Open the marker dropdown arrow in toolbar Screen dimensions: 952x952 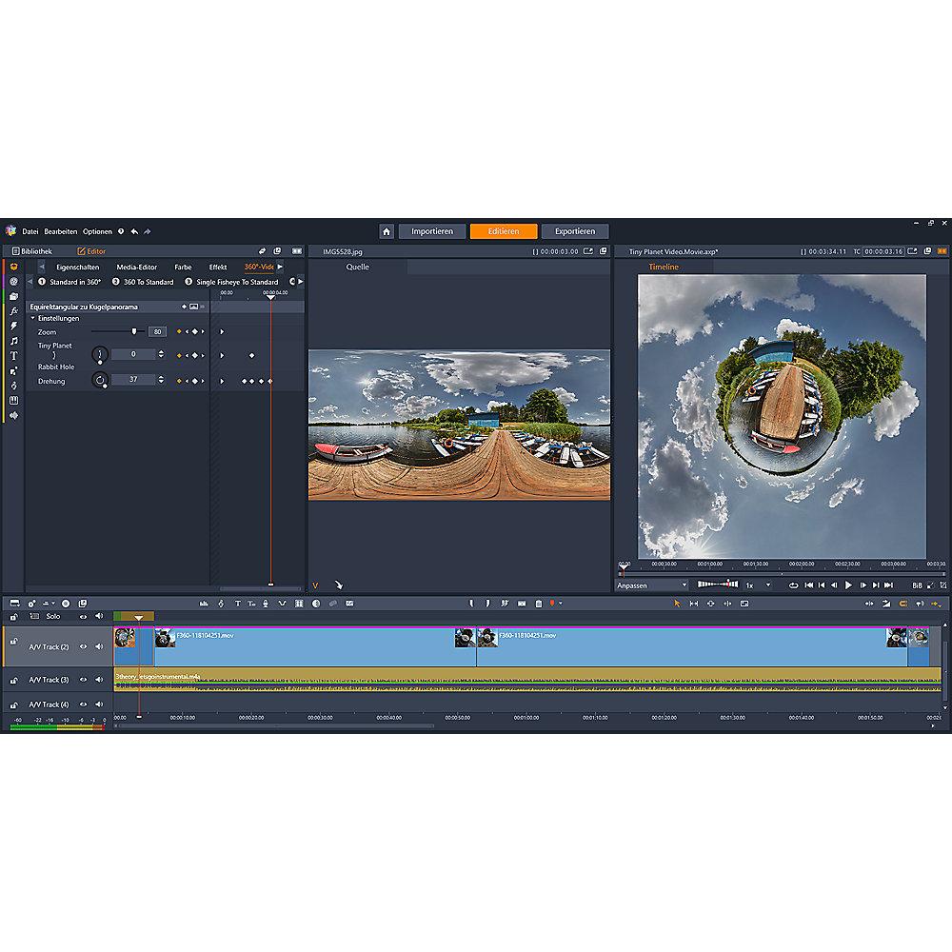[x=561, y=604]
